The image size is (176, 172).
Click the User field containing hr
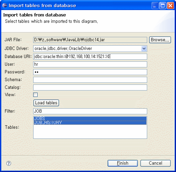pyautogui.click(x=90, y=64)
